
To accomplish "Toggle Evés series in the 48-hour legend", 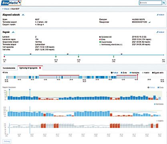I will tap(124, 73).
